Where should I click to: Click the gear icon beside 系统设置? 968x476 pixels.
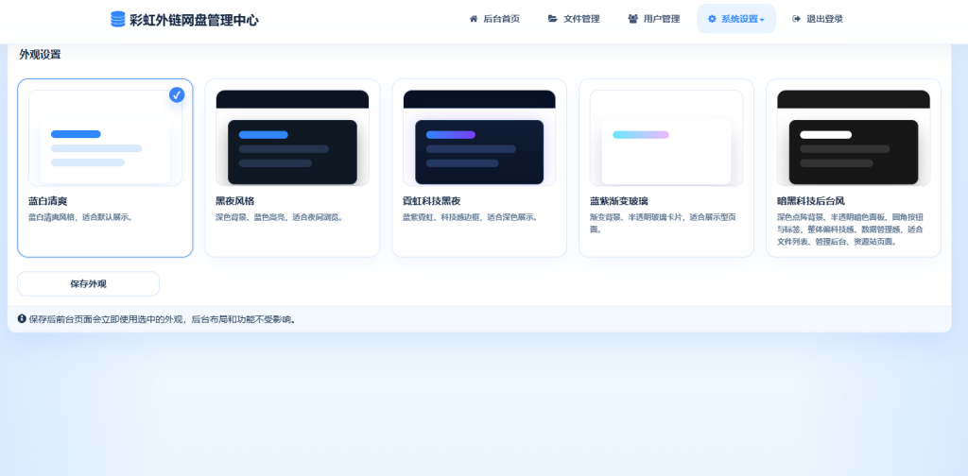coord(712,19)
